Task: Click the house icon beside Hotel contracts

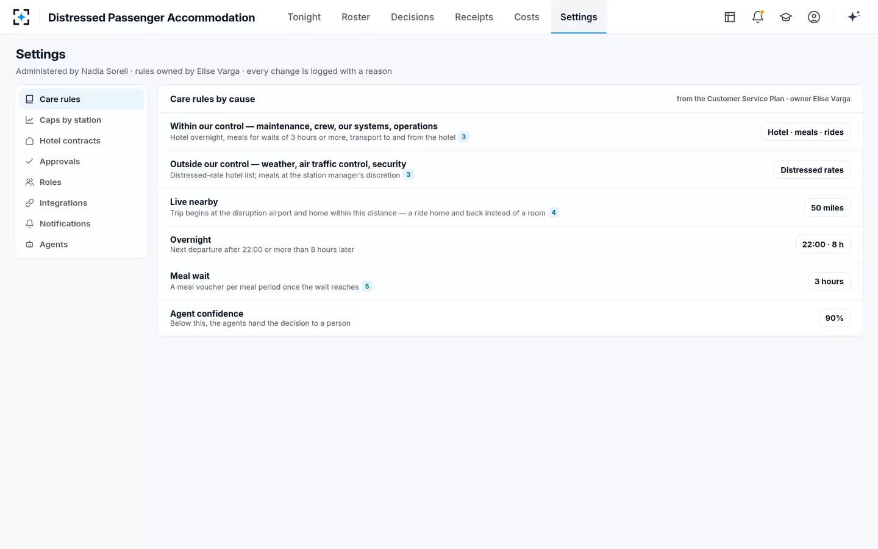Action: (x=29, y=141)
